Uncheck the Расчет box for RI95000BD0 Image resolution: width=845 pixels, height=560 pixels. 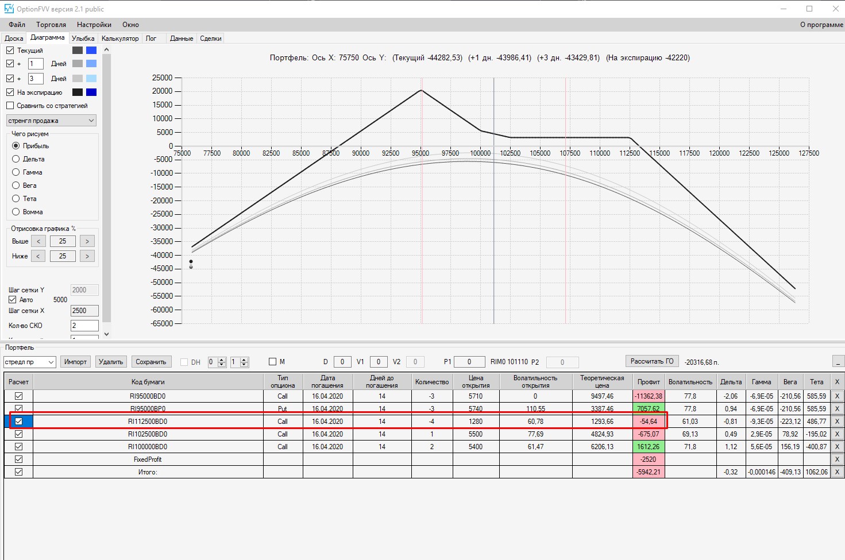(x=19, y=396)
